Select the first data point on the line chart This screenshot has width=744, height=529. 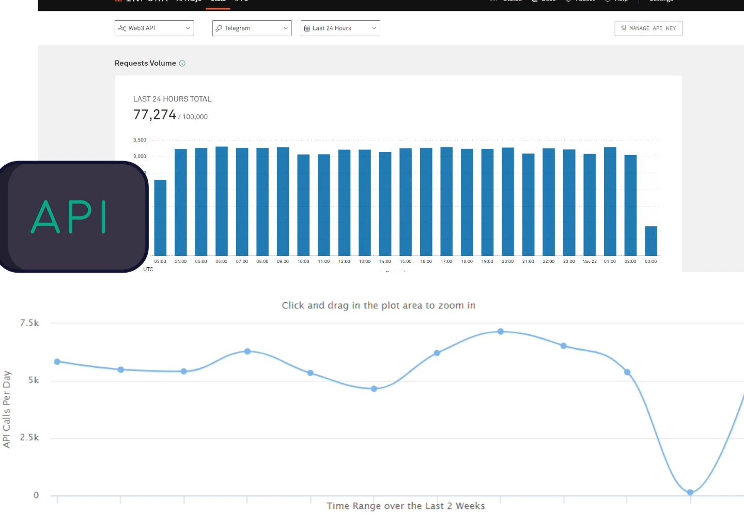tap(57, 362)
